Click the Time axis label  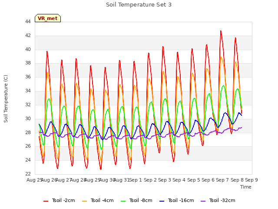pyautogui.click(x=246, y=187)
